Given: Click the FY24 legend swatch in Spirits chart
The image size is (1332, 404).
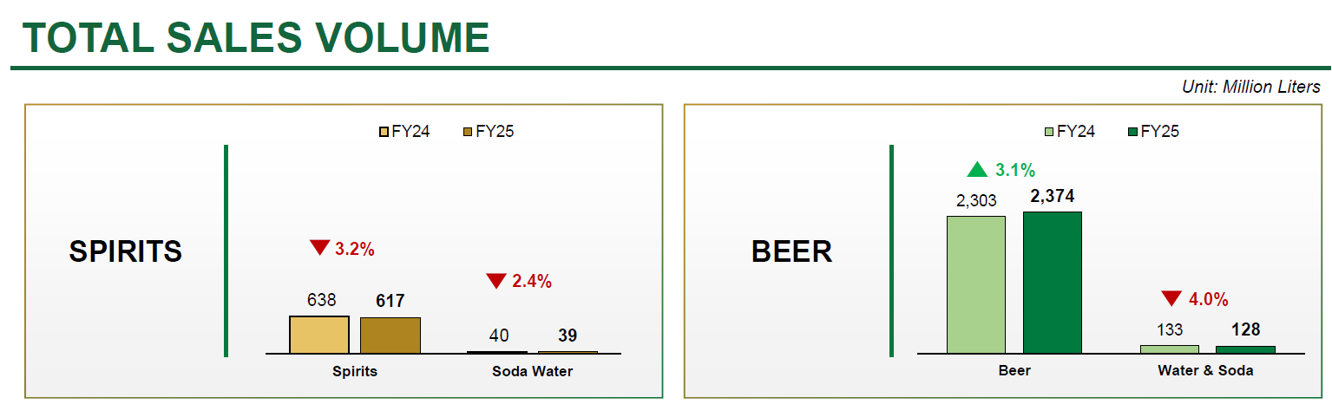Looking at the screenshot, I should click(384, 133).
